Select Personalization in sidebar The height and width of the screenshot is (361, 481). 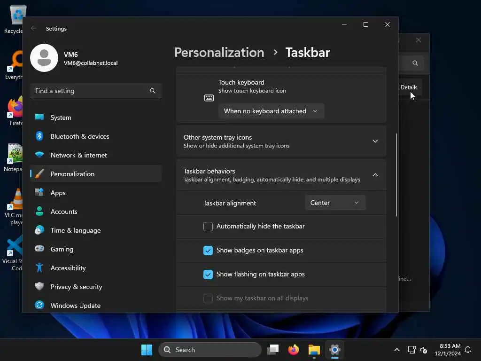(x=96, y=174)
